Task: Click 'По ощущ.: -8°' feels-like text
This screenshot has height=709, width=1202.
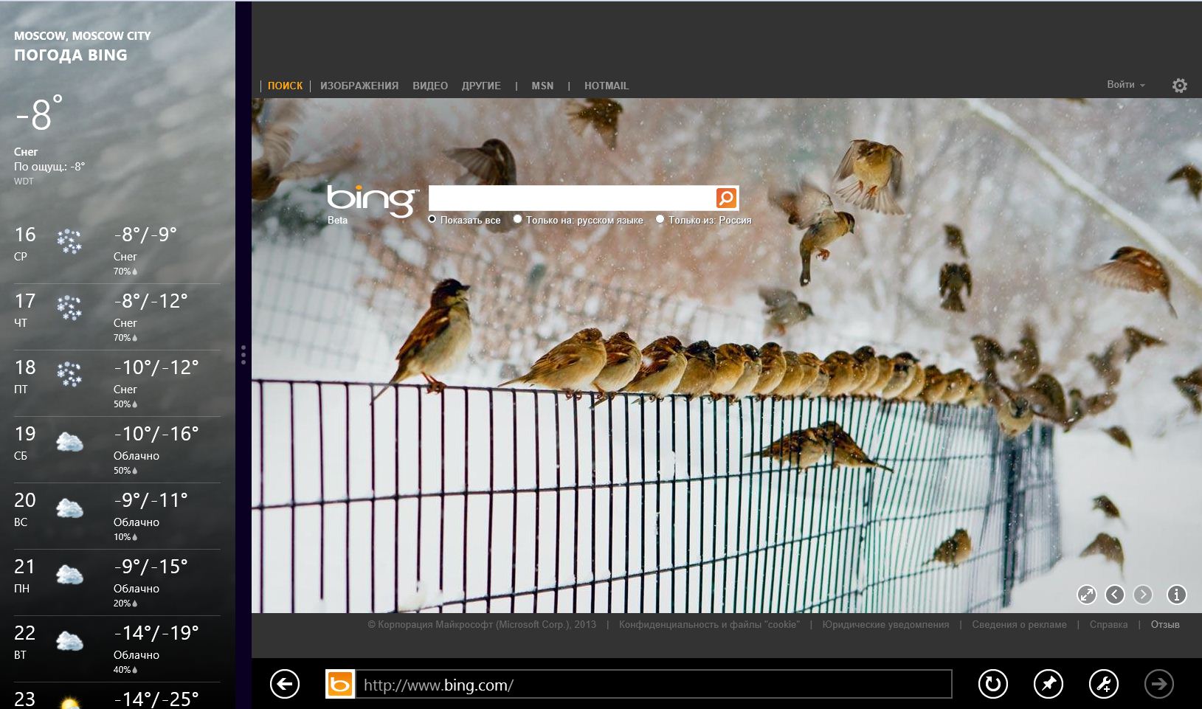Action: (x=49, y=167)
